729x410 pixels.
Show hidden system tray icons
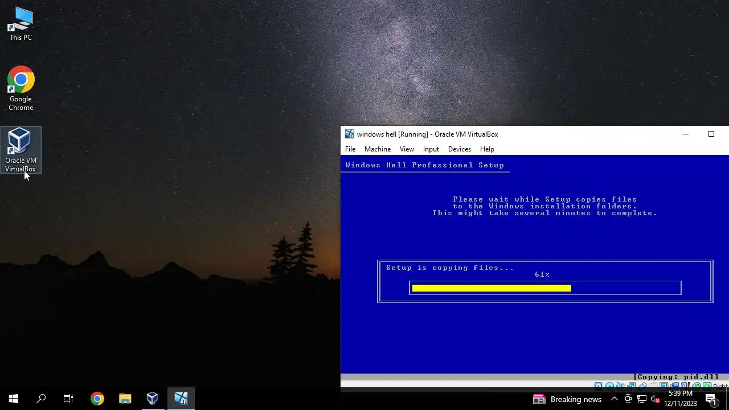point(614,399)
